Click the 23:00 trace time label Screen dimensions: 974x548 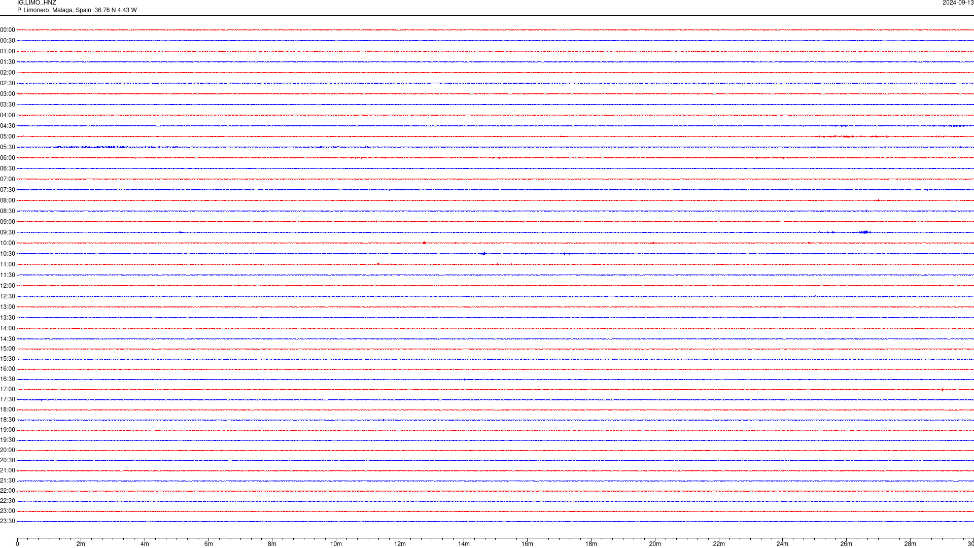click(8, 511)
